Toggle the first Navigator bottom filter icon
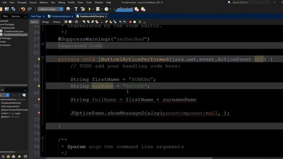This screenshot has width=283, height=159. pos(3,156)
